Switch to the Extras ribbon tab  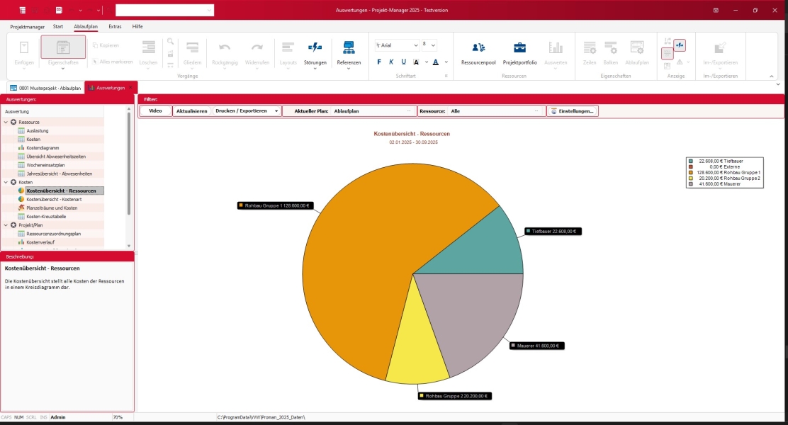pyautogui.click(x=115, y=27)
